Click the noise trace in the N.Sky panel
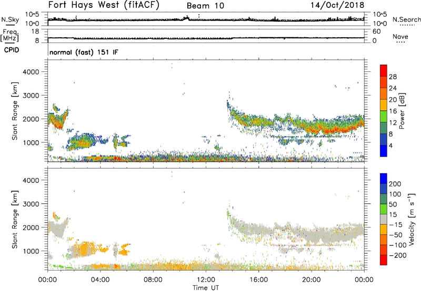The width and height of the screenshot is (421, 291). click(206, 19)
